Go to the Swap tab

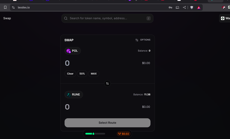pyautogui.click(x=7, y=18)
